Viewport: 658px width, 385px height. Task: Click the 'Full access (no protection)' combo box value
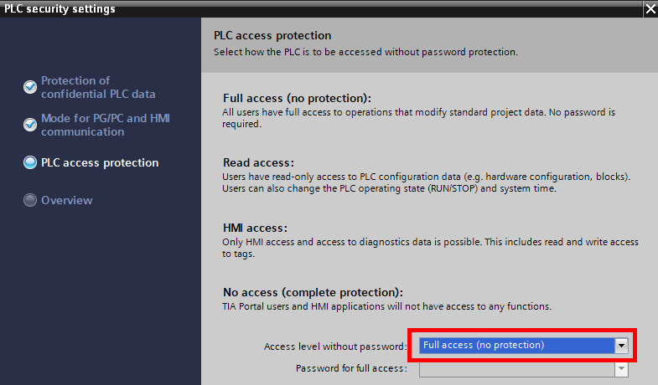click(x=517, y=346)
